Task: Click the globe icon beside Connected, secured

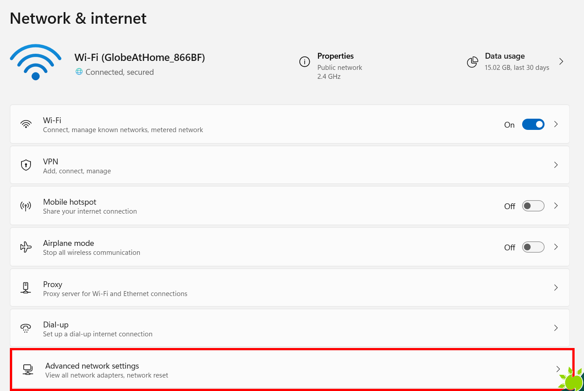Action: pyautogui.click(x=79, y=72)
